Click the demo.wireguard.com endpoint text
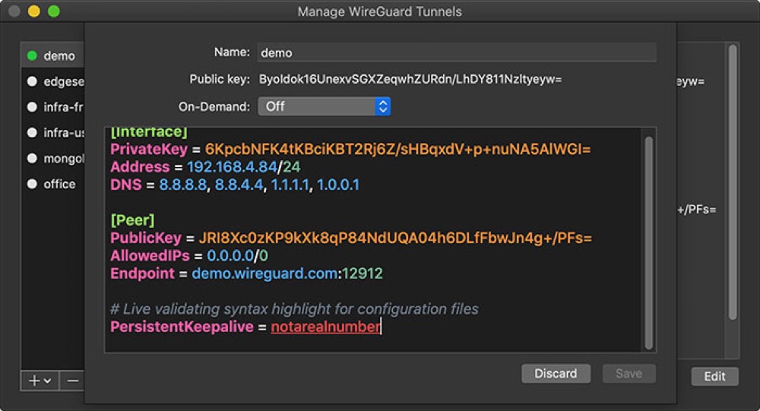The height and width of the screenshot is (411, 760). tap(263, 273)
